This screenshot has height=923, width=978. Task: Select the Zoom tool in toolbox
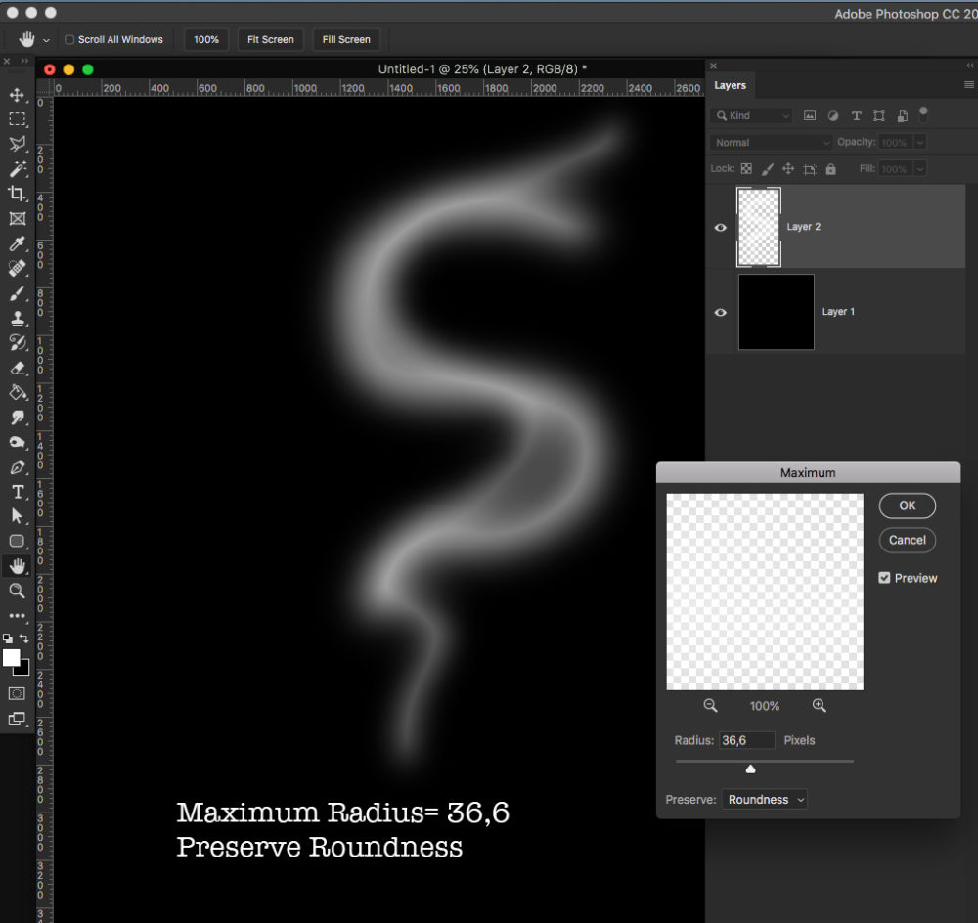tap(17, 591)
